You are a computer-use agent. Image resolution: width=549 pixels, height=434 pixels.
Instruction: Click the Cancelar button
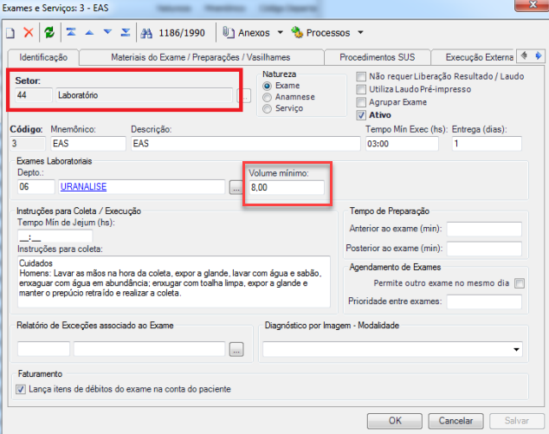[x=455, y=421]
